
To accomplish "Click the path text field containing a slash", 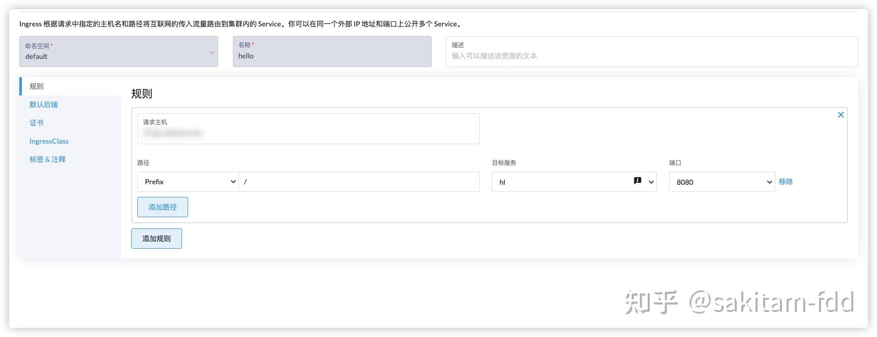I will point(359,182).
